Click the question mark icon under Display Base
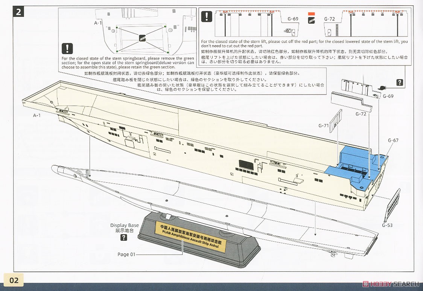The height and width of the screenshot is (291, 423). point(123,237)
